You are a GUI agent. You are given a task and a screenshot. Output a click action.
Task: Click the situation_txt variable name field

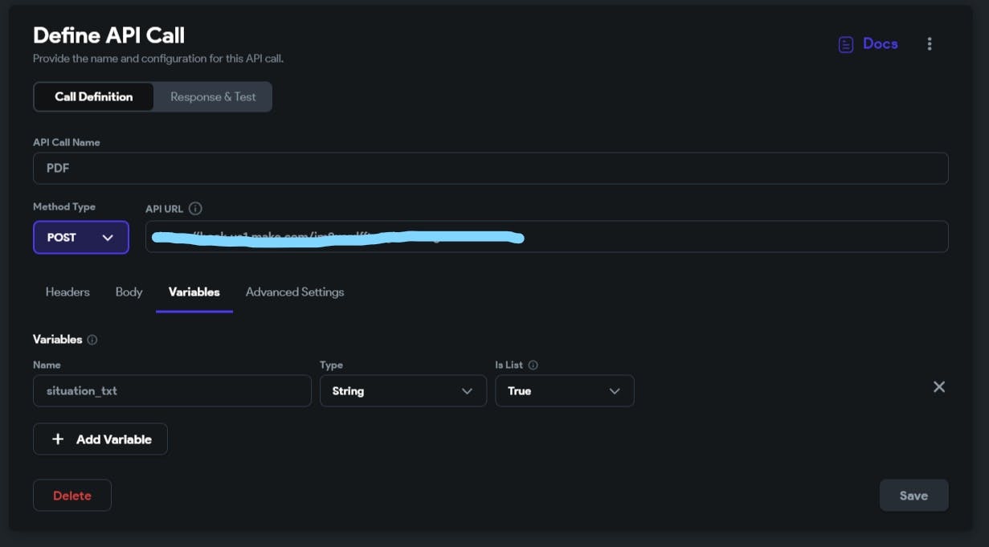172,391
